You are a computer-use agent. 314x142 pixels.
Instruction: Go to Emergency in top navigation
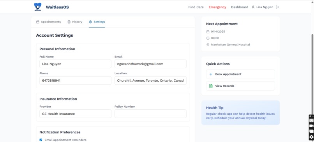click(x=217, y=7)
